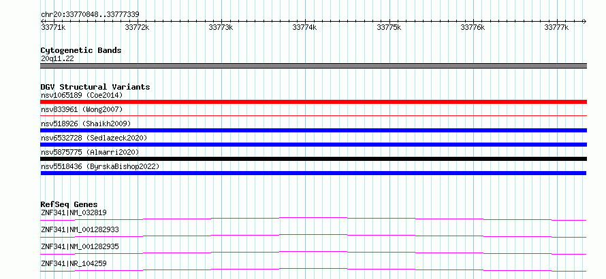The width and height of the screenshot is (606, 279).
Task: Click the blue nsv518926 variant bar
Action: [x=313, y=130]
